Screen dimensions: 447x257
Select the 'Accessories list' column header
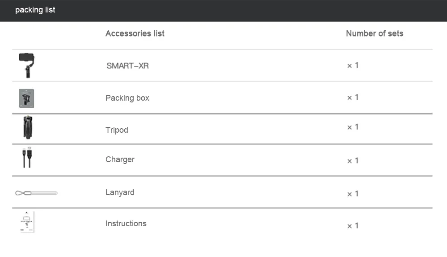[135, 33]
